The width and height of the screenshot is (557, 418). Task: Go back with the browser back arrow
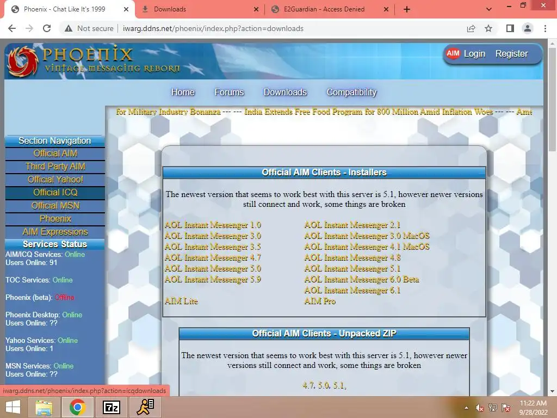pos(12,28)
